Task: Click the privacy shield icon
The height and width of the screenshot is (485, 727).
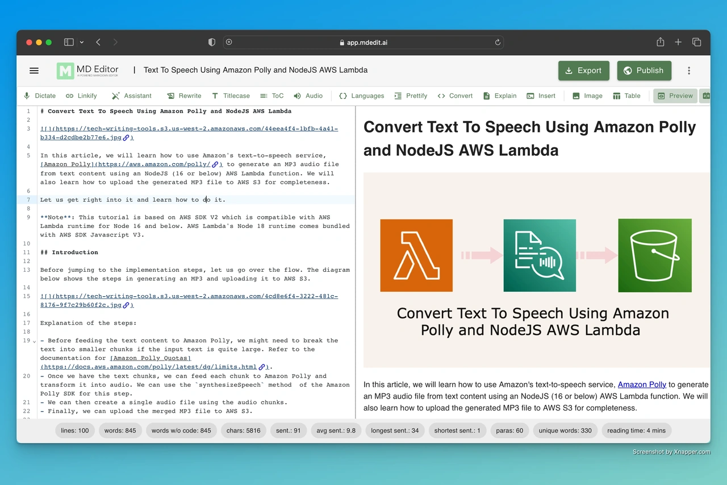Action: pyautogui.click(x=212, y=42)
